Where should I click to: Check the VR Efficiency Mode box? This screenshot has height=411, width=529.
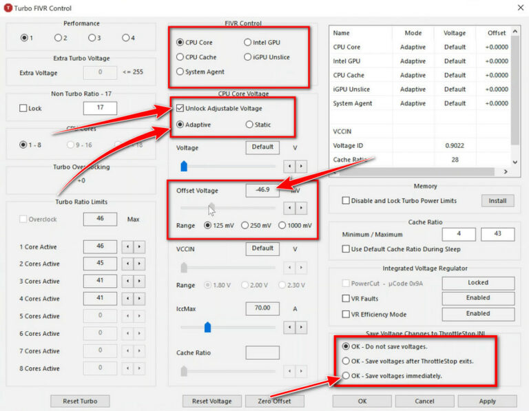[346, 314]
